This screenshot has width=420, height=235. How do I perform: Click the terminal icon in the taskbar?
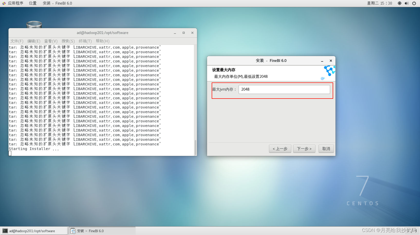5,231
